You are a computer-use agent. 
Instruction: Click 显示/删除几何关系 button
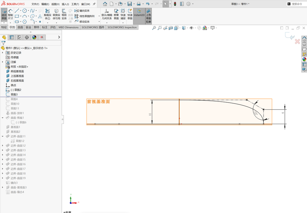107,14
